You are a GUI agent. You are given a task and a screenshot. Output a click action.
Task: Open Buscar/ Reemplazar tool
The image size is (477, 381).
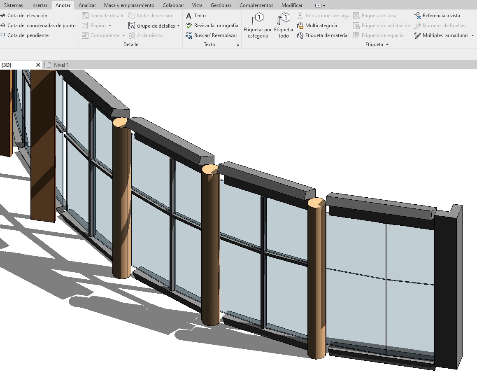(212, 35)
